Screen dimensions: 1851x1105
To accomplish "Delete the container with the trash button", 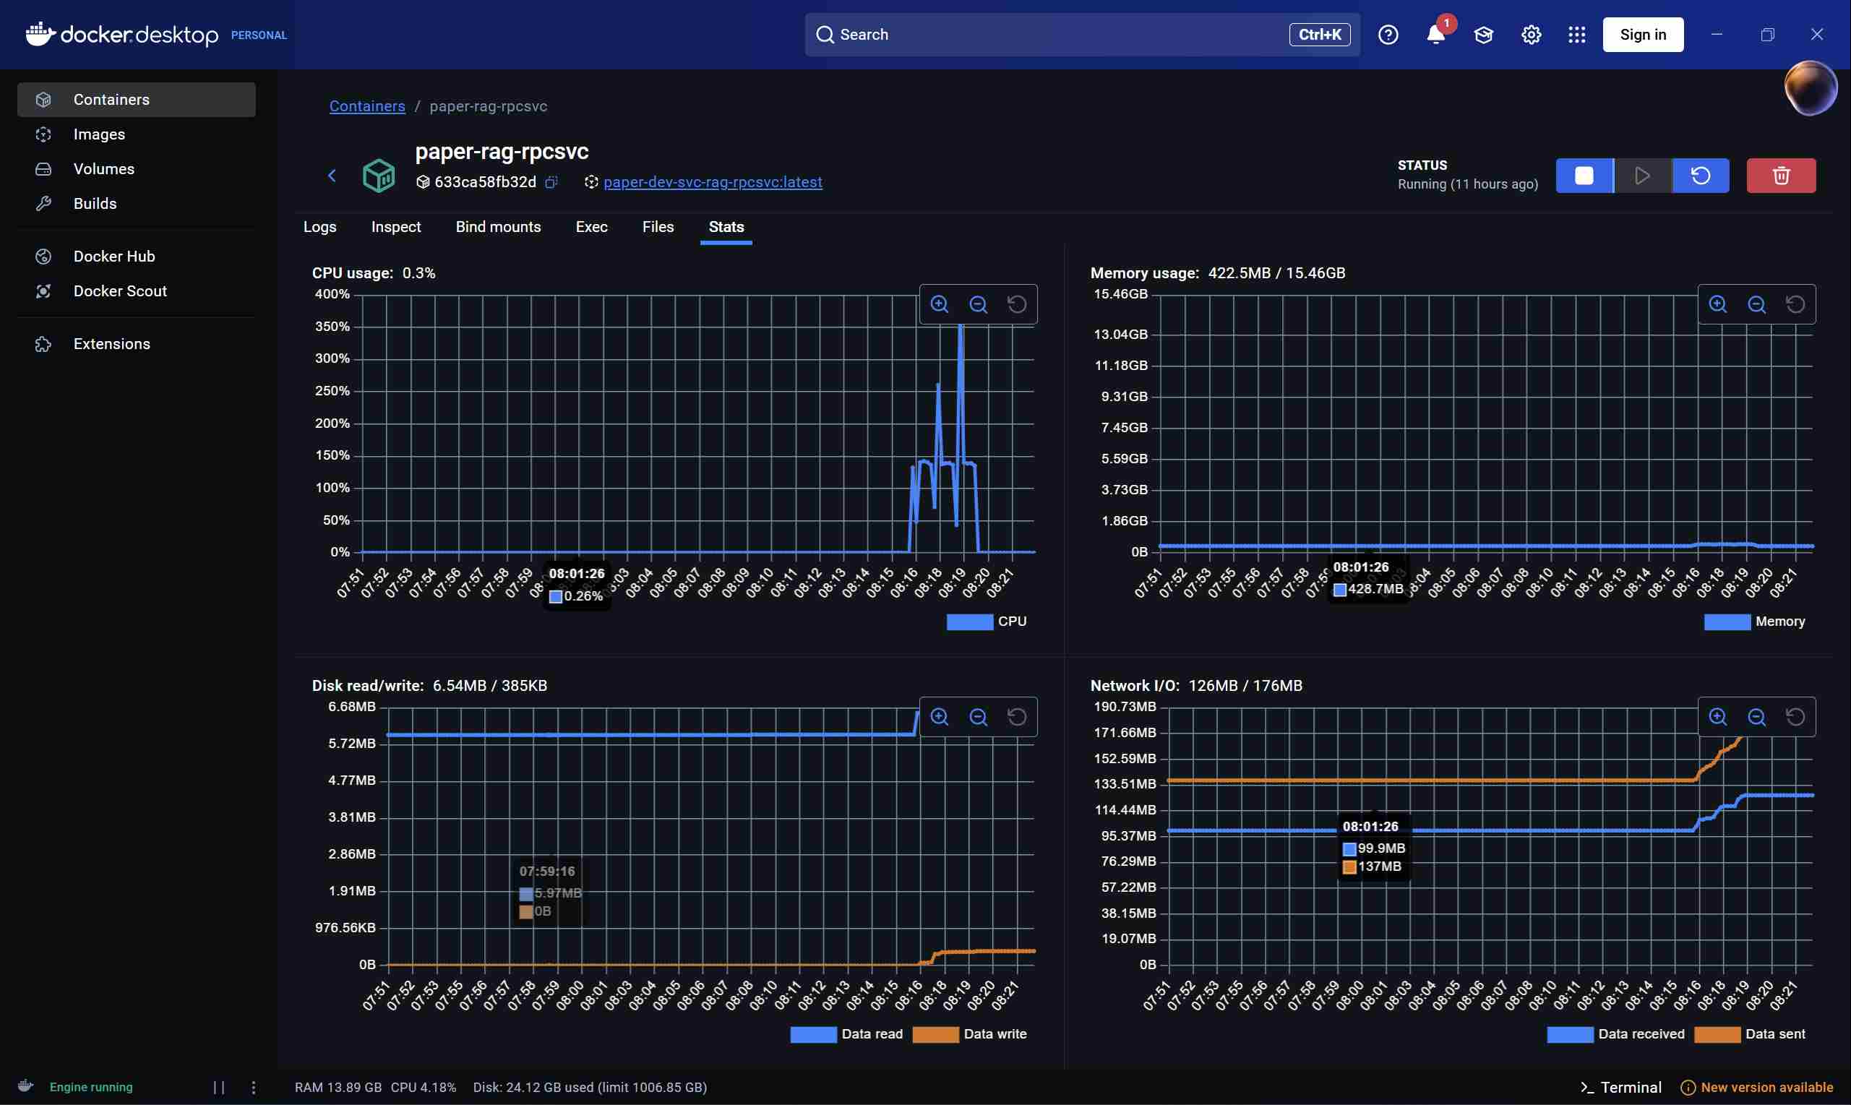I will pos(1781,176).
